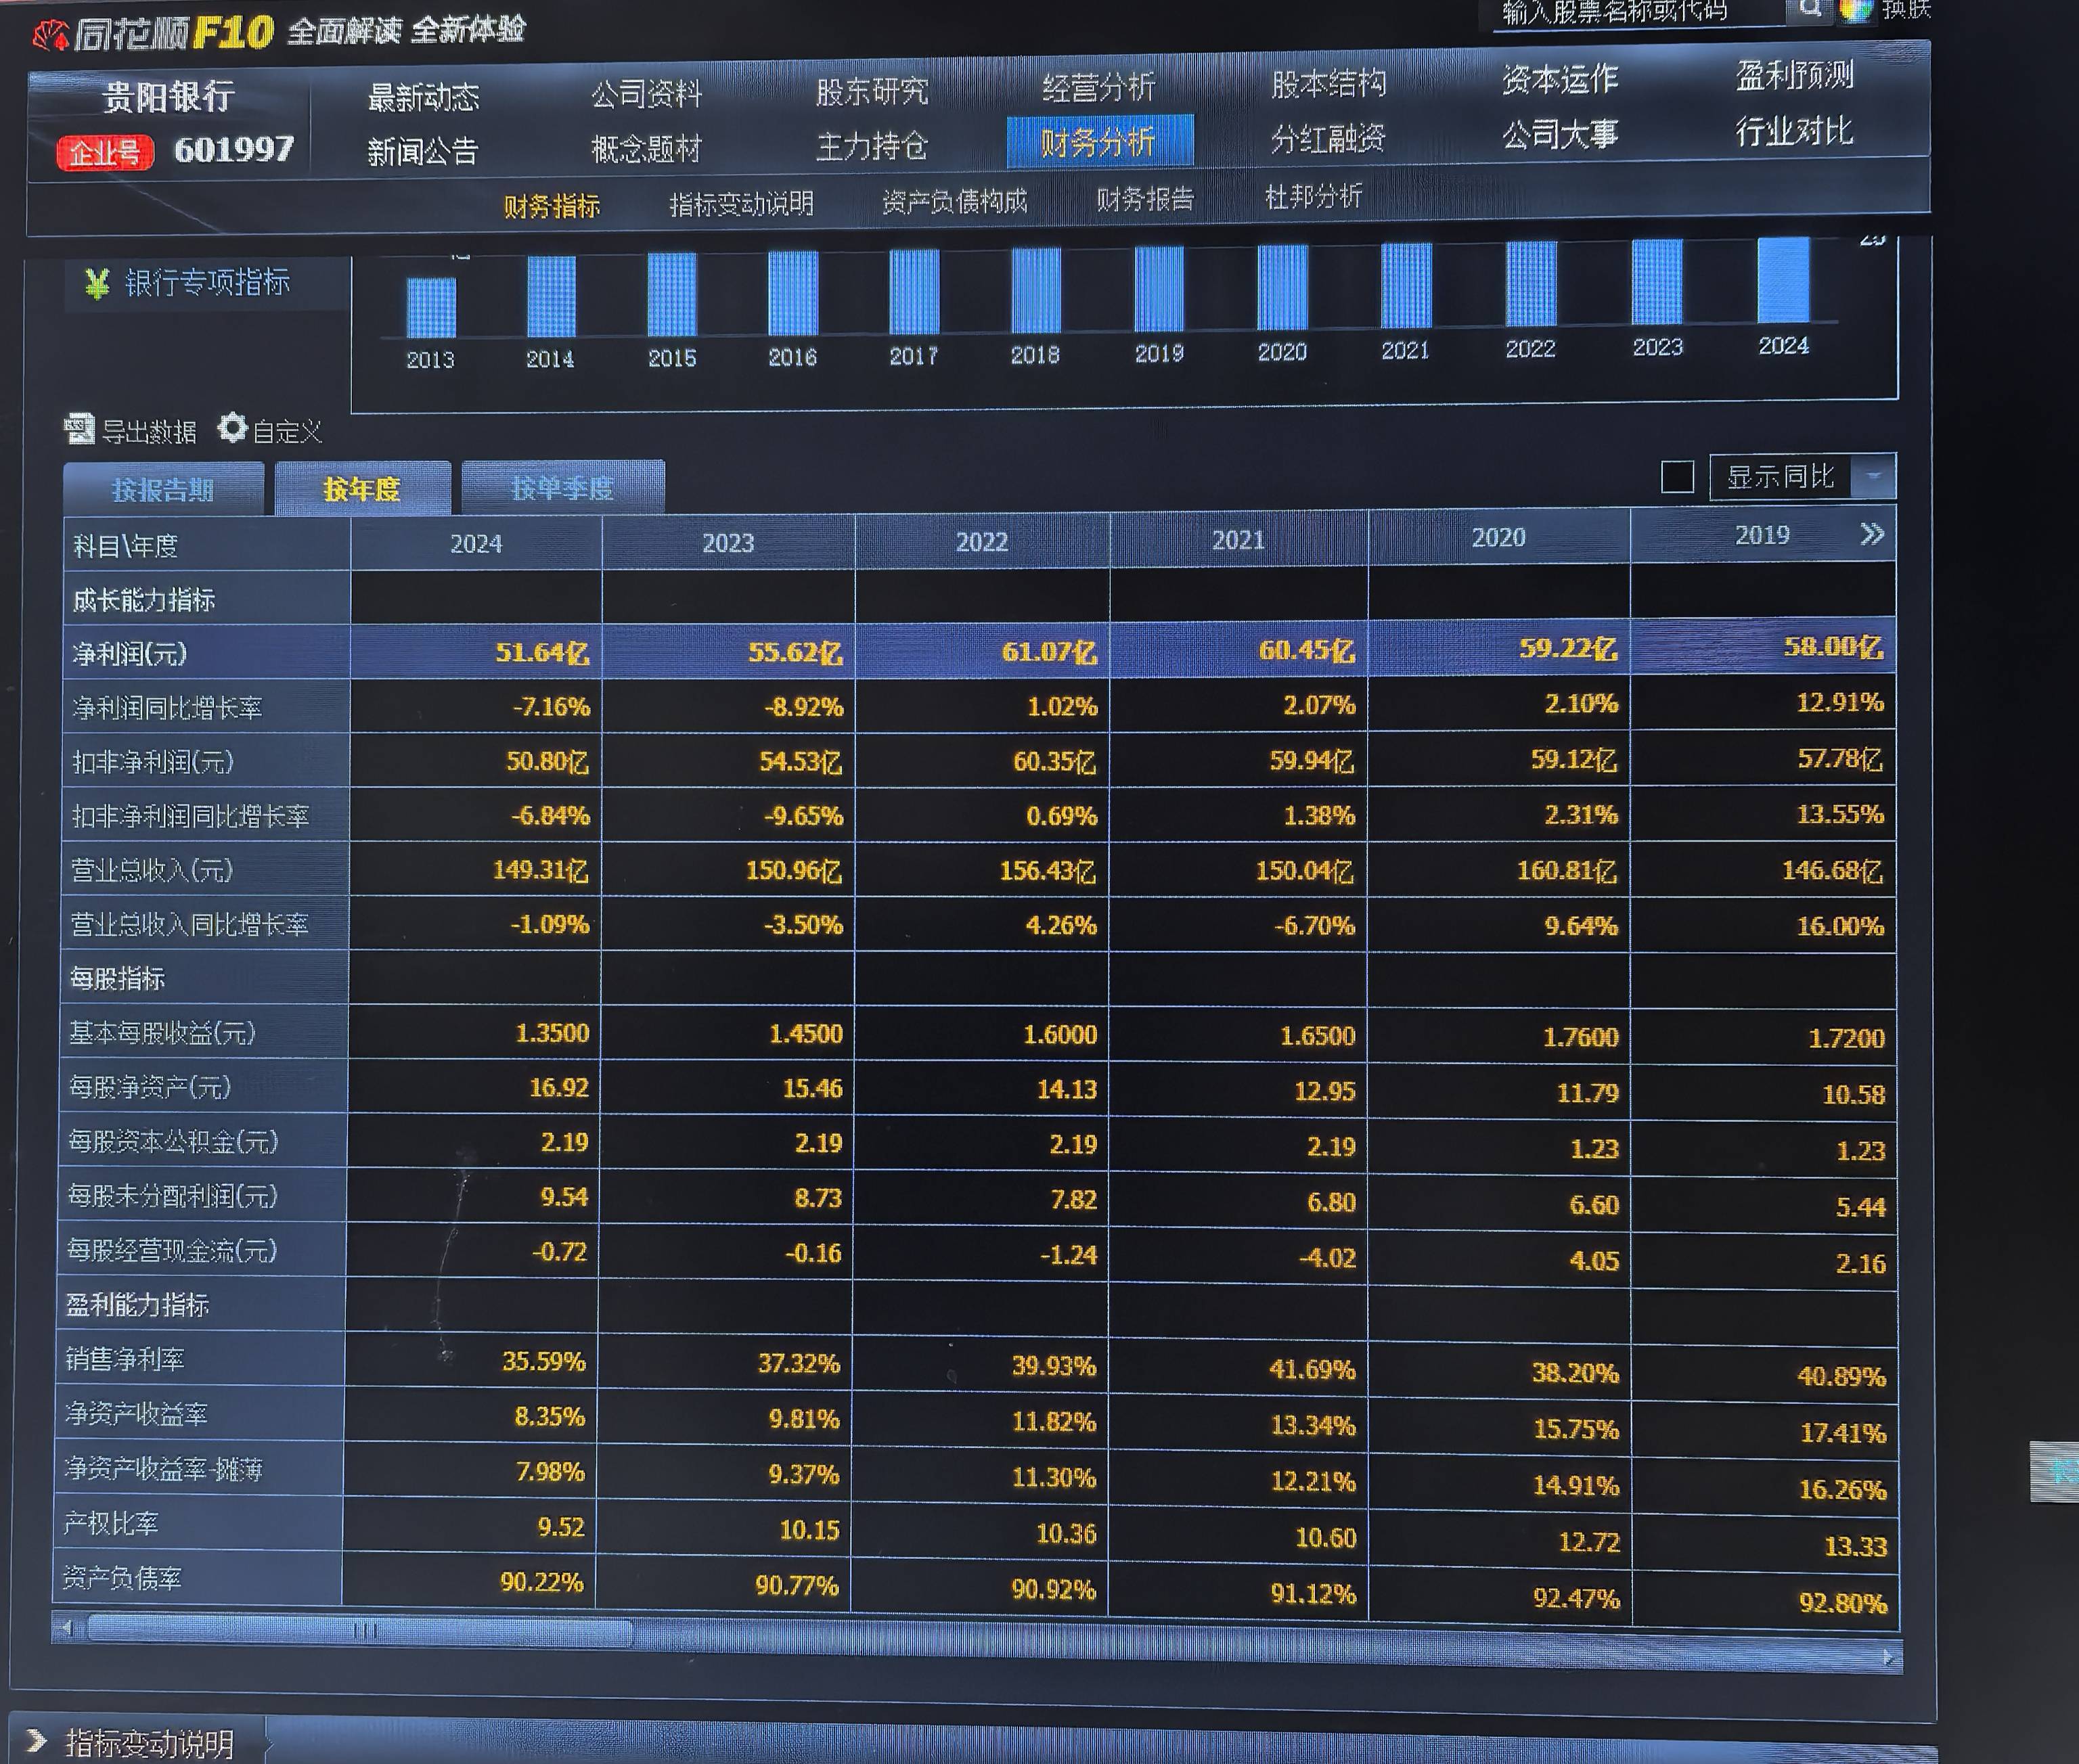Click 银行专项指标 sidebar link
Viewport: 2079px width, 1764px height.
[x=207, y=283]
